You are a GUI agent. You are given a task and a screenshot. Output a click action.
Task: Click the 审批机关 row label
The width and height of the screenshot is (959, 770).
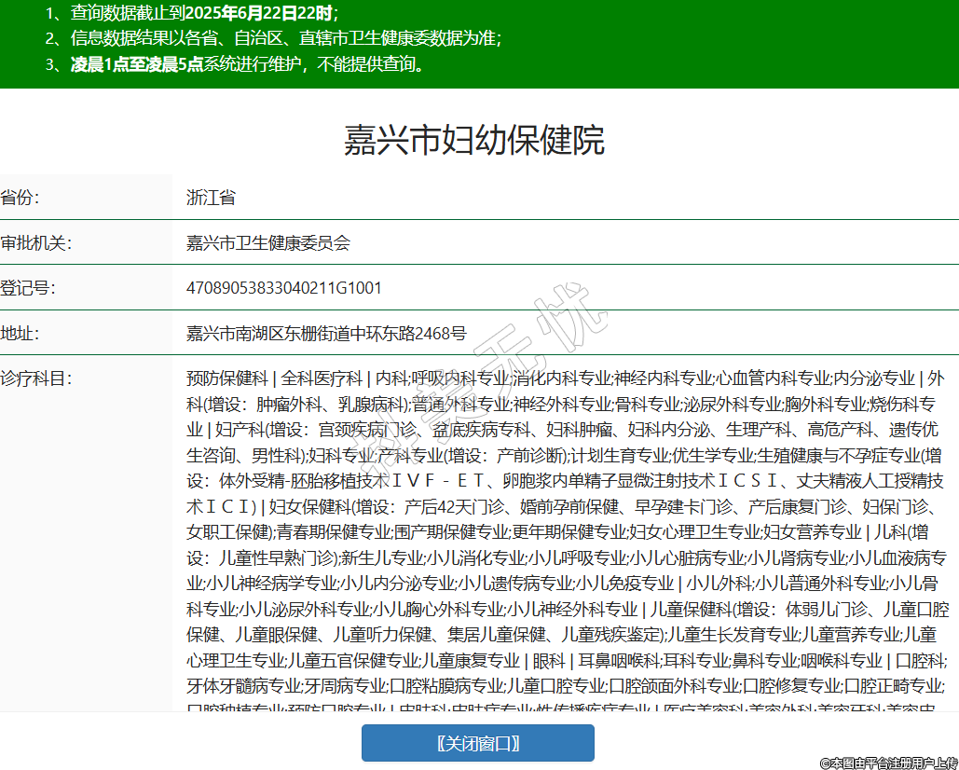(x=36, y=243)
